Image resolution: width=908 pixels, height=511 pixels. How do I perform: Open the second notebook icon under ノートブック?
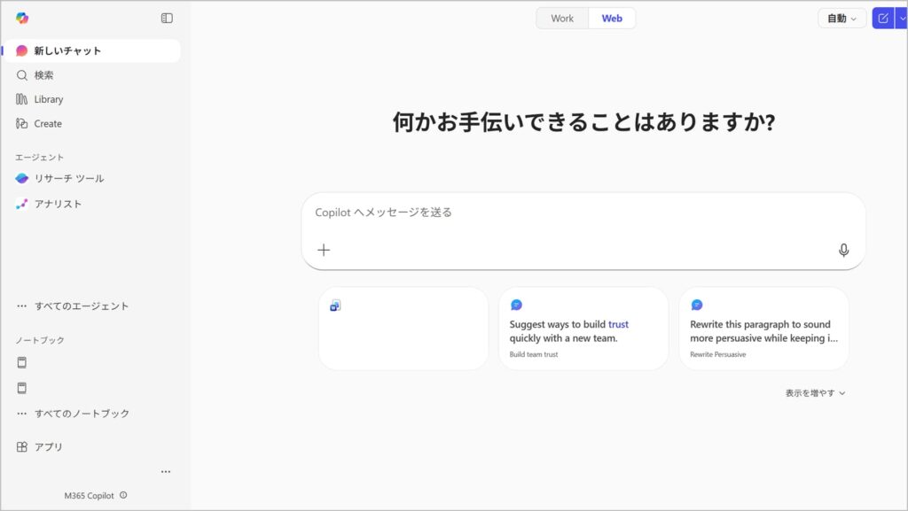[22, 388]
